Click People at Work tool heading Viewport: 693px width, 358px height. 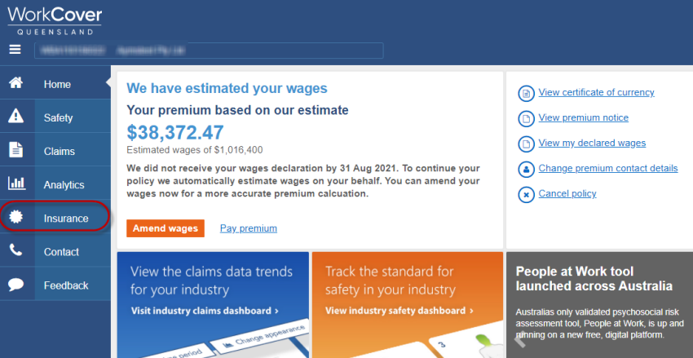594,278
